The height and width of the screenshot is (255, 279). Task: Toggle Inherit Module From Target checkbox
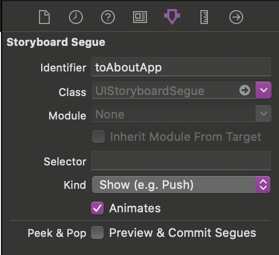[x=98, y=137]
